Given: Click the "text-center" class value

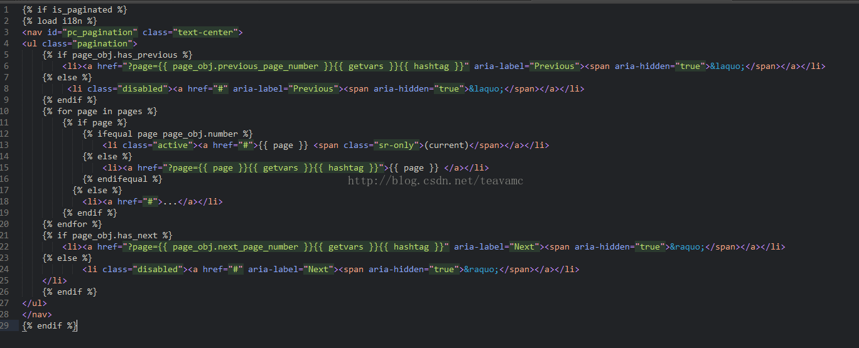Looking at the screenshot, I should (x=205, y=33).
